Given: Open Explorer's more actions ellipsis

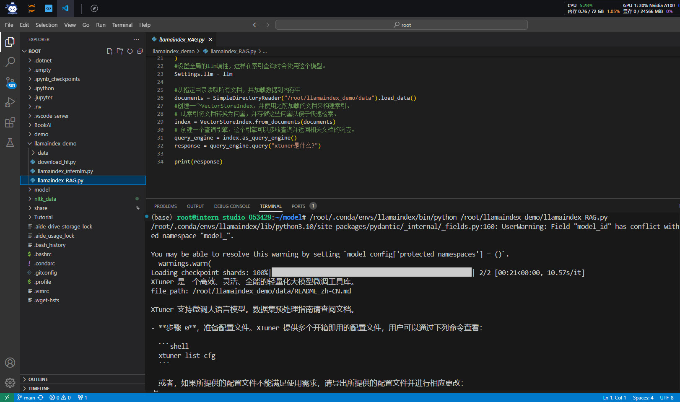Looking at the screenshot, I should click(x=136, y=39).
